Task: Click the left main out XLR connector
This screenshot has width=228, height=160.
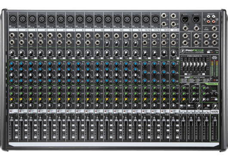Action: click(x=185, y=19)
